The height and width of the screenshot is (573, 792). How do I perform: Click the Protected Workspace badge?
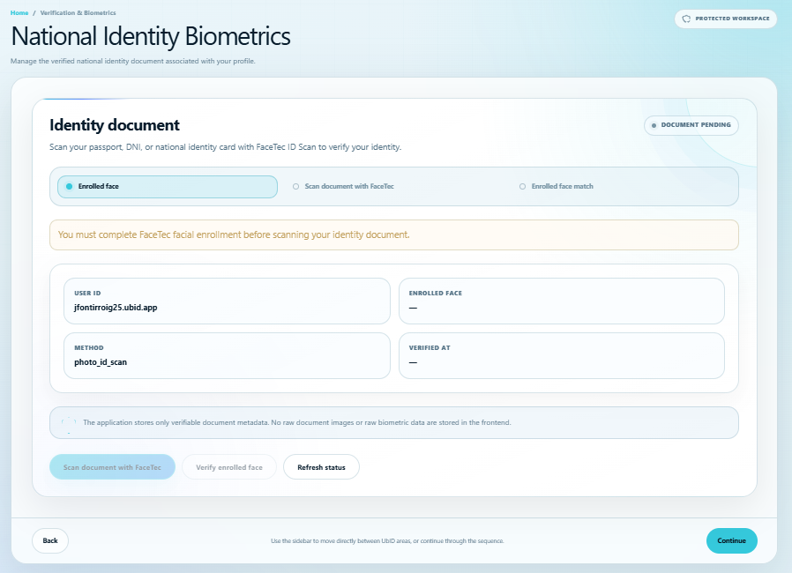725,19
